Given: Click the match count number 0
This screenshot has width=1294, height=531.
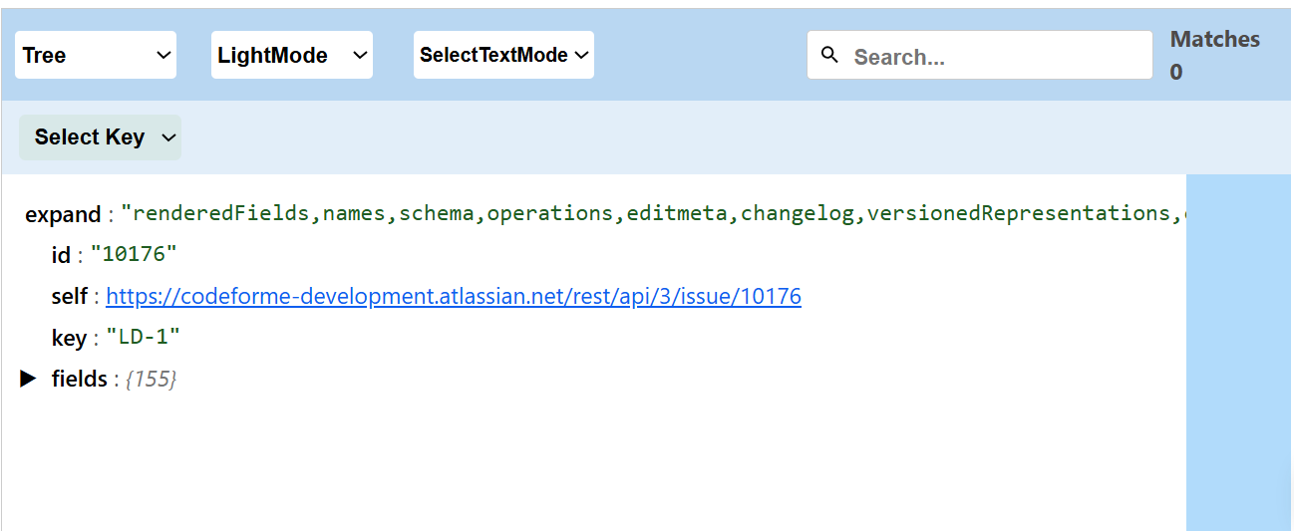Looking at the screenshot, I should 1176,73.
